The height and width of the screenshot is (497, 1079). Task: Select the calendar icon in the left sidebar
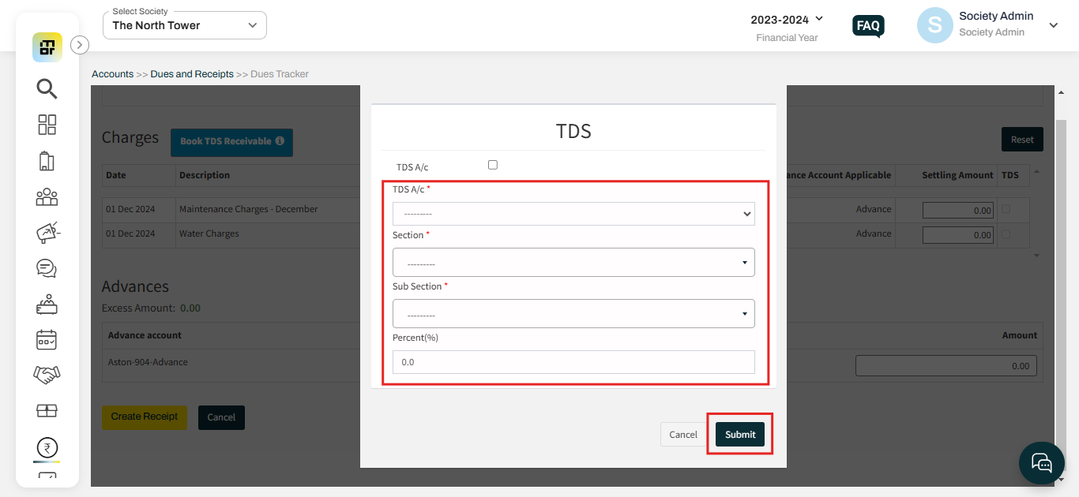click(47, 339)
